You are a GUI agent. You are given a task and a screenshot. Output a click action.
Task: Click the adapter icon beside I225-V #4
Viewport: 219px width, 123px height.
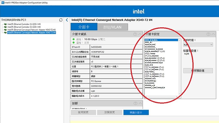pyautogui.click(x=5, y=27)
